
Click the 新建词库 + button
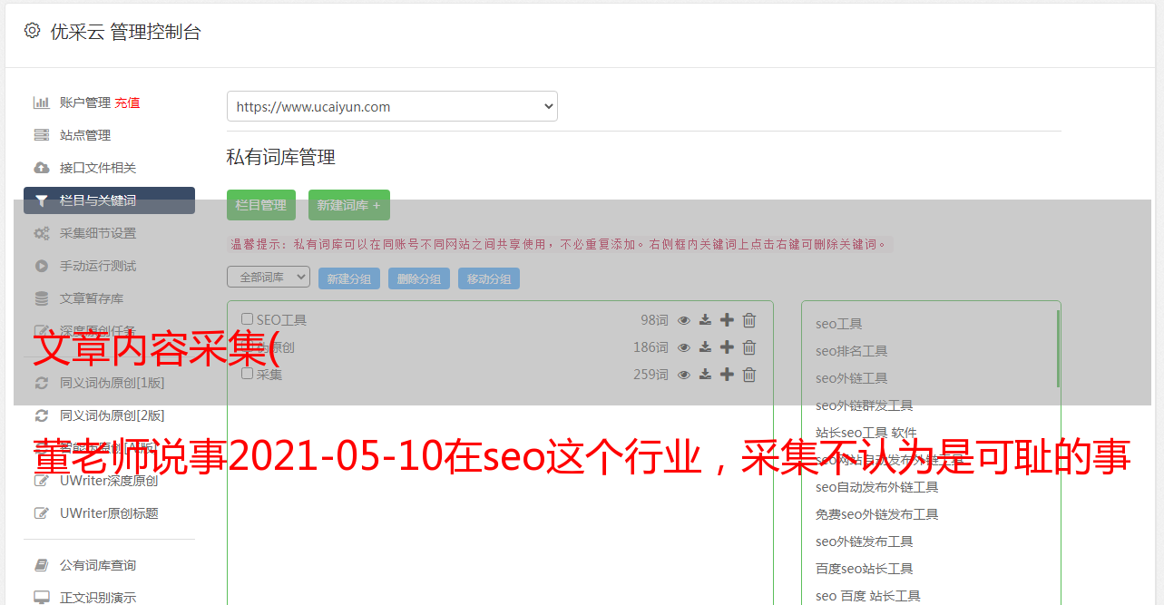coord(349,205)
